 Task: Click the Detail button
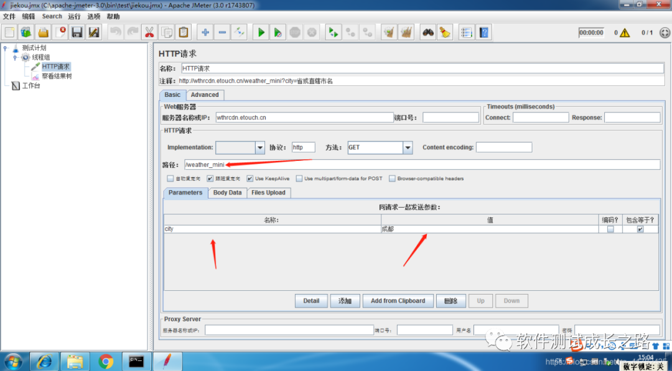coord(311,301)
